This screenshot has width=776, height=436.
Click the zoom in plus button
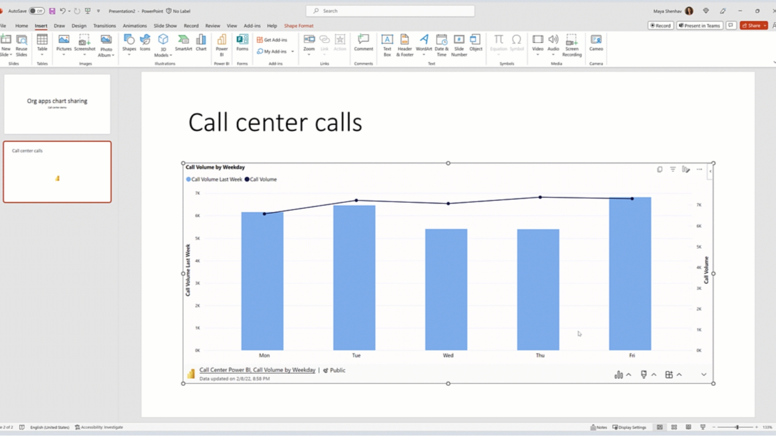pyautogui.click(x=757, y=427)
